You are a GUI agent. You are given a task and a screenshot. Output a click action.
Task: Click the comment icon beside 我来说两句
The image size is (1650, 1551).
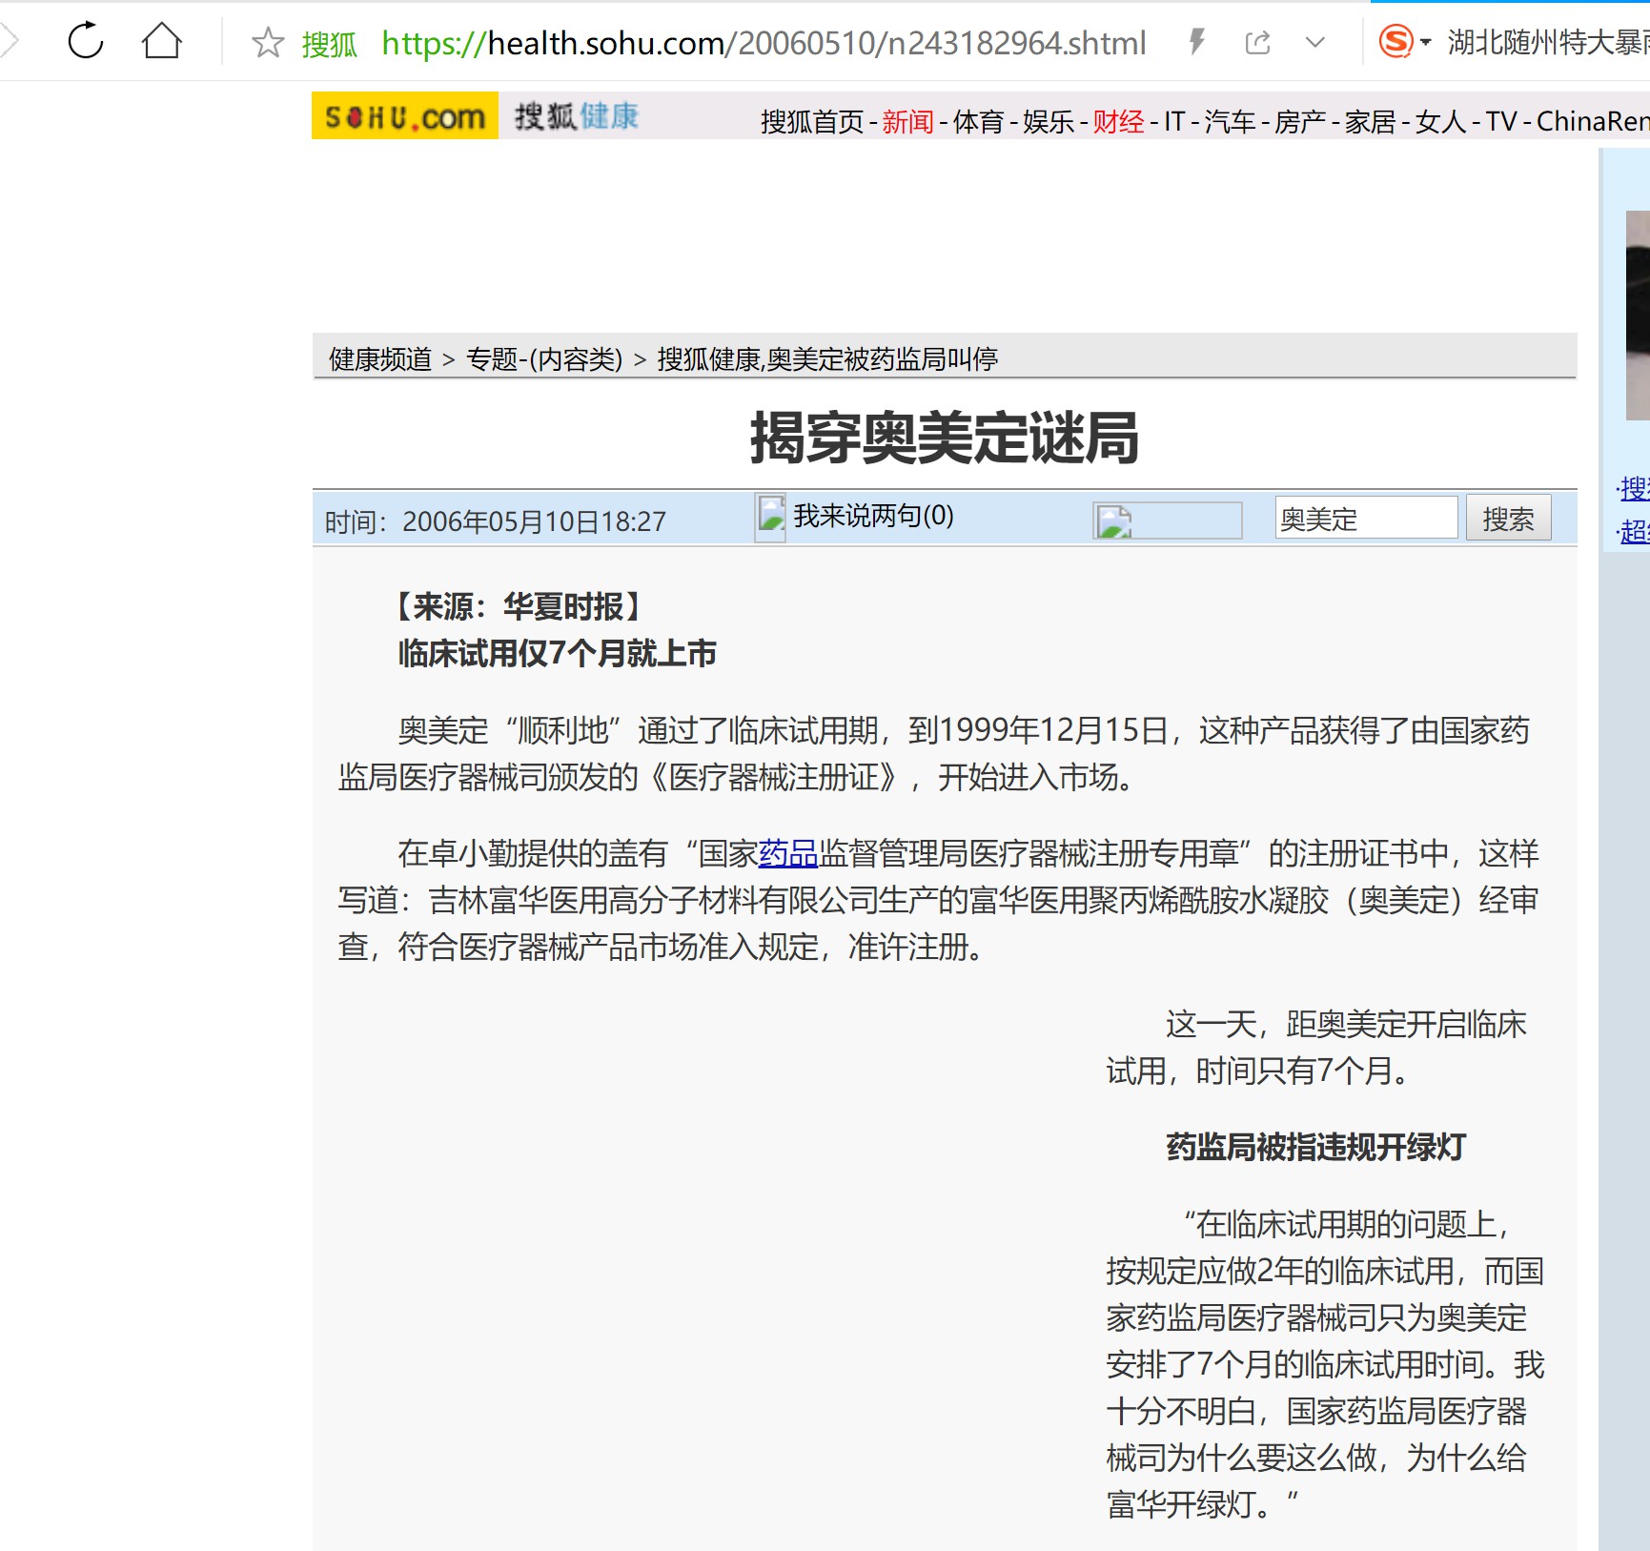pos(770,518)
